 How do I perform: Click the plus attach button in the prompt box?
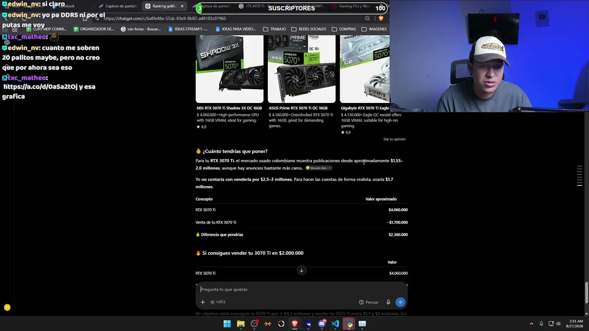click(202, 302)
